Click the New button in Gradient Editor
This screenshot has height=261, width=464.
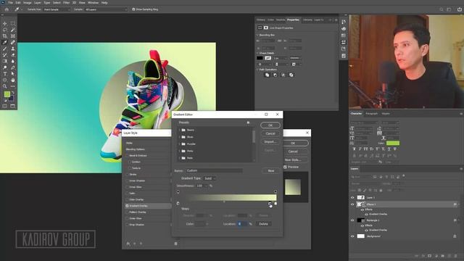tap(270, 171)
